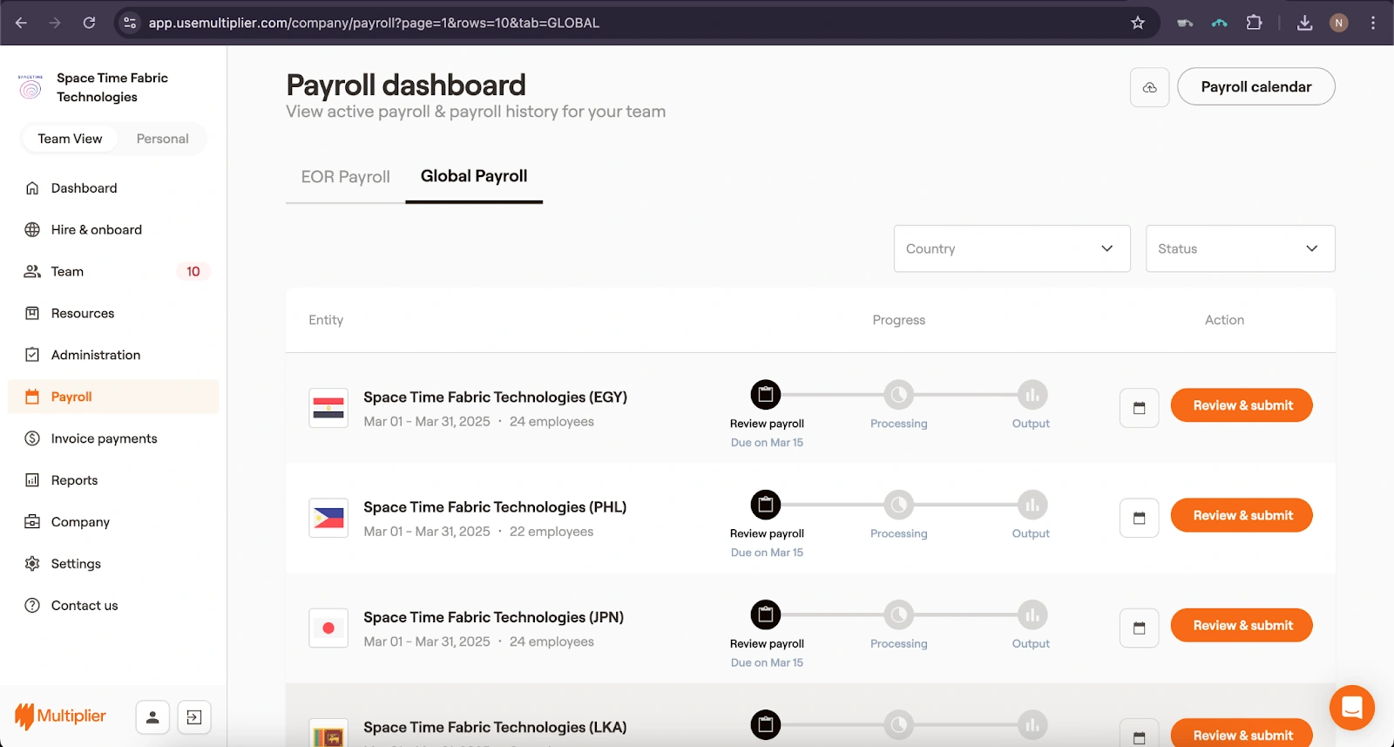1394x747 pixels.
Task: Click the Reports chart icon
Action: pyautogui.click(x=32, y=480)
